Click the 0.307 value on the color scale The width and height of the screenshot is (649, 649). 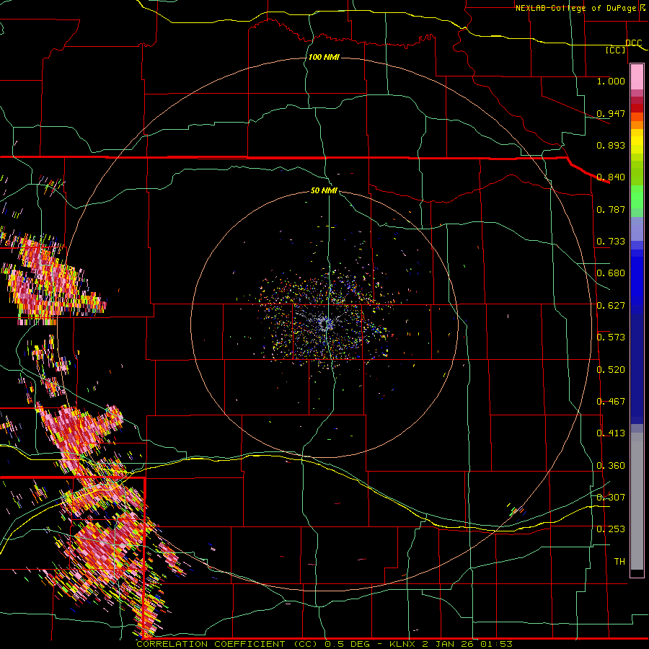(x=611, y=498)
